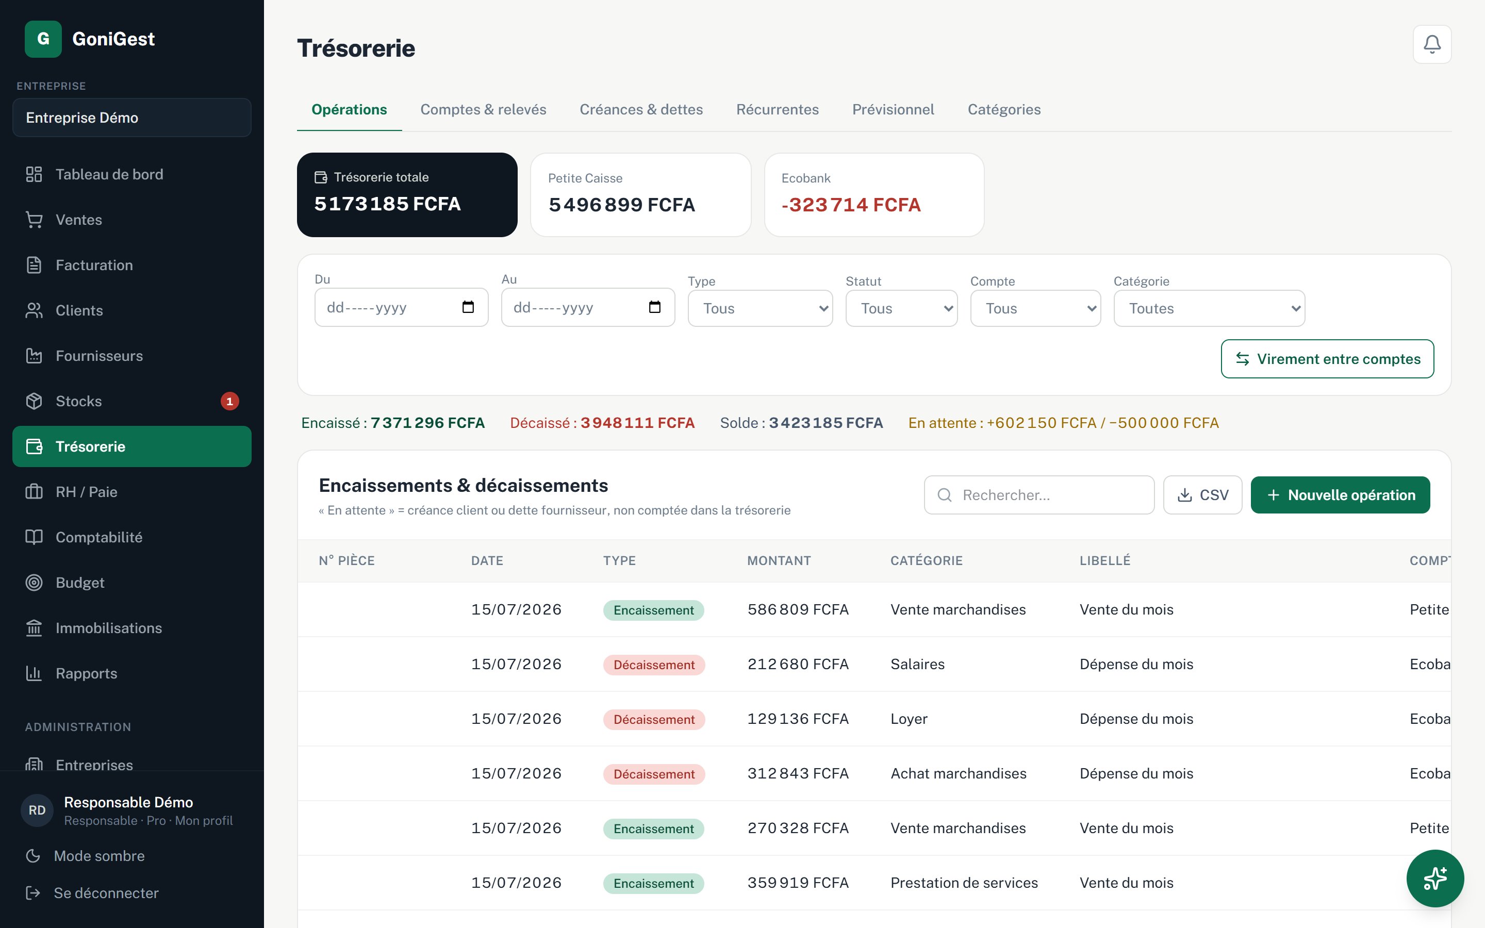
Task: Open the Catégorie filter dropdown
Action: pos(1209,308)
